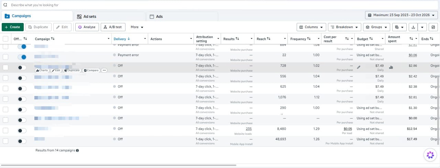Click the pencil icon beside the $7.49 budget

click(x=359, y=67)
